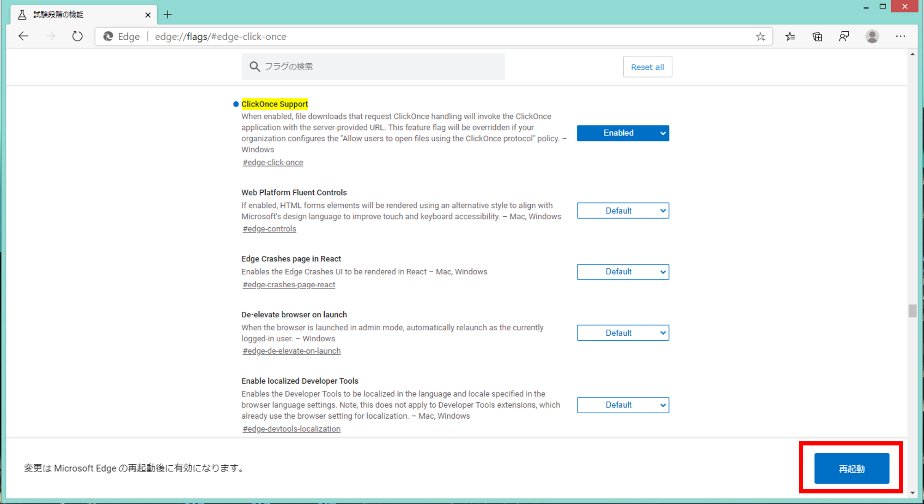Click the Edge logo icon in the address bar

coord(108,36)
